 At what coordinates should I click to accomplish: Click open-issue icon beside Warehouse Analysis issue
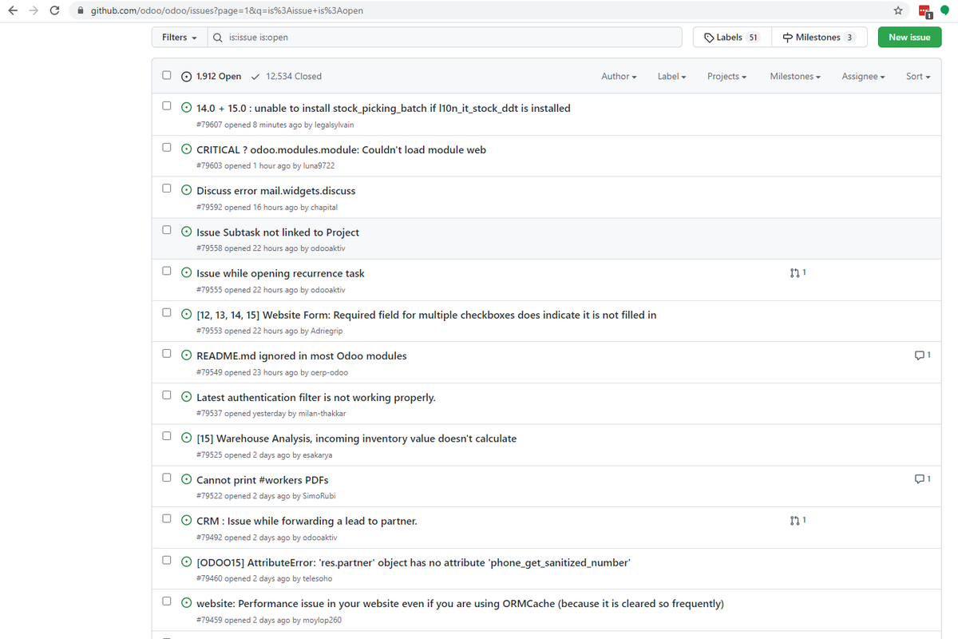186,439
